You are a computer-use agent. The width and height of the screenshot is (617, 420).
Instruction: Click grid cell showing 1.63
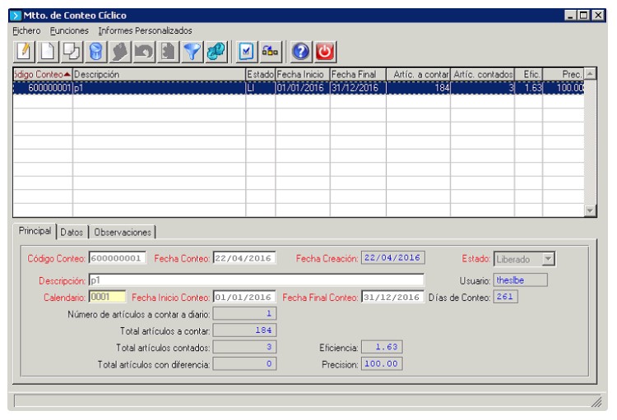click(528, 88)
